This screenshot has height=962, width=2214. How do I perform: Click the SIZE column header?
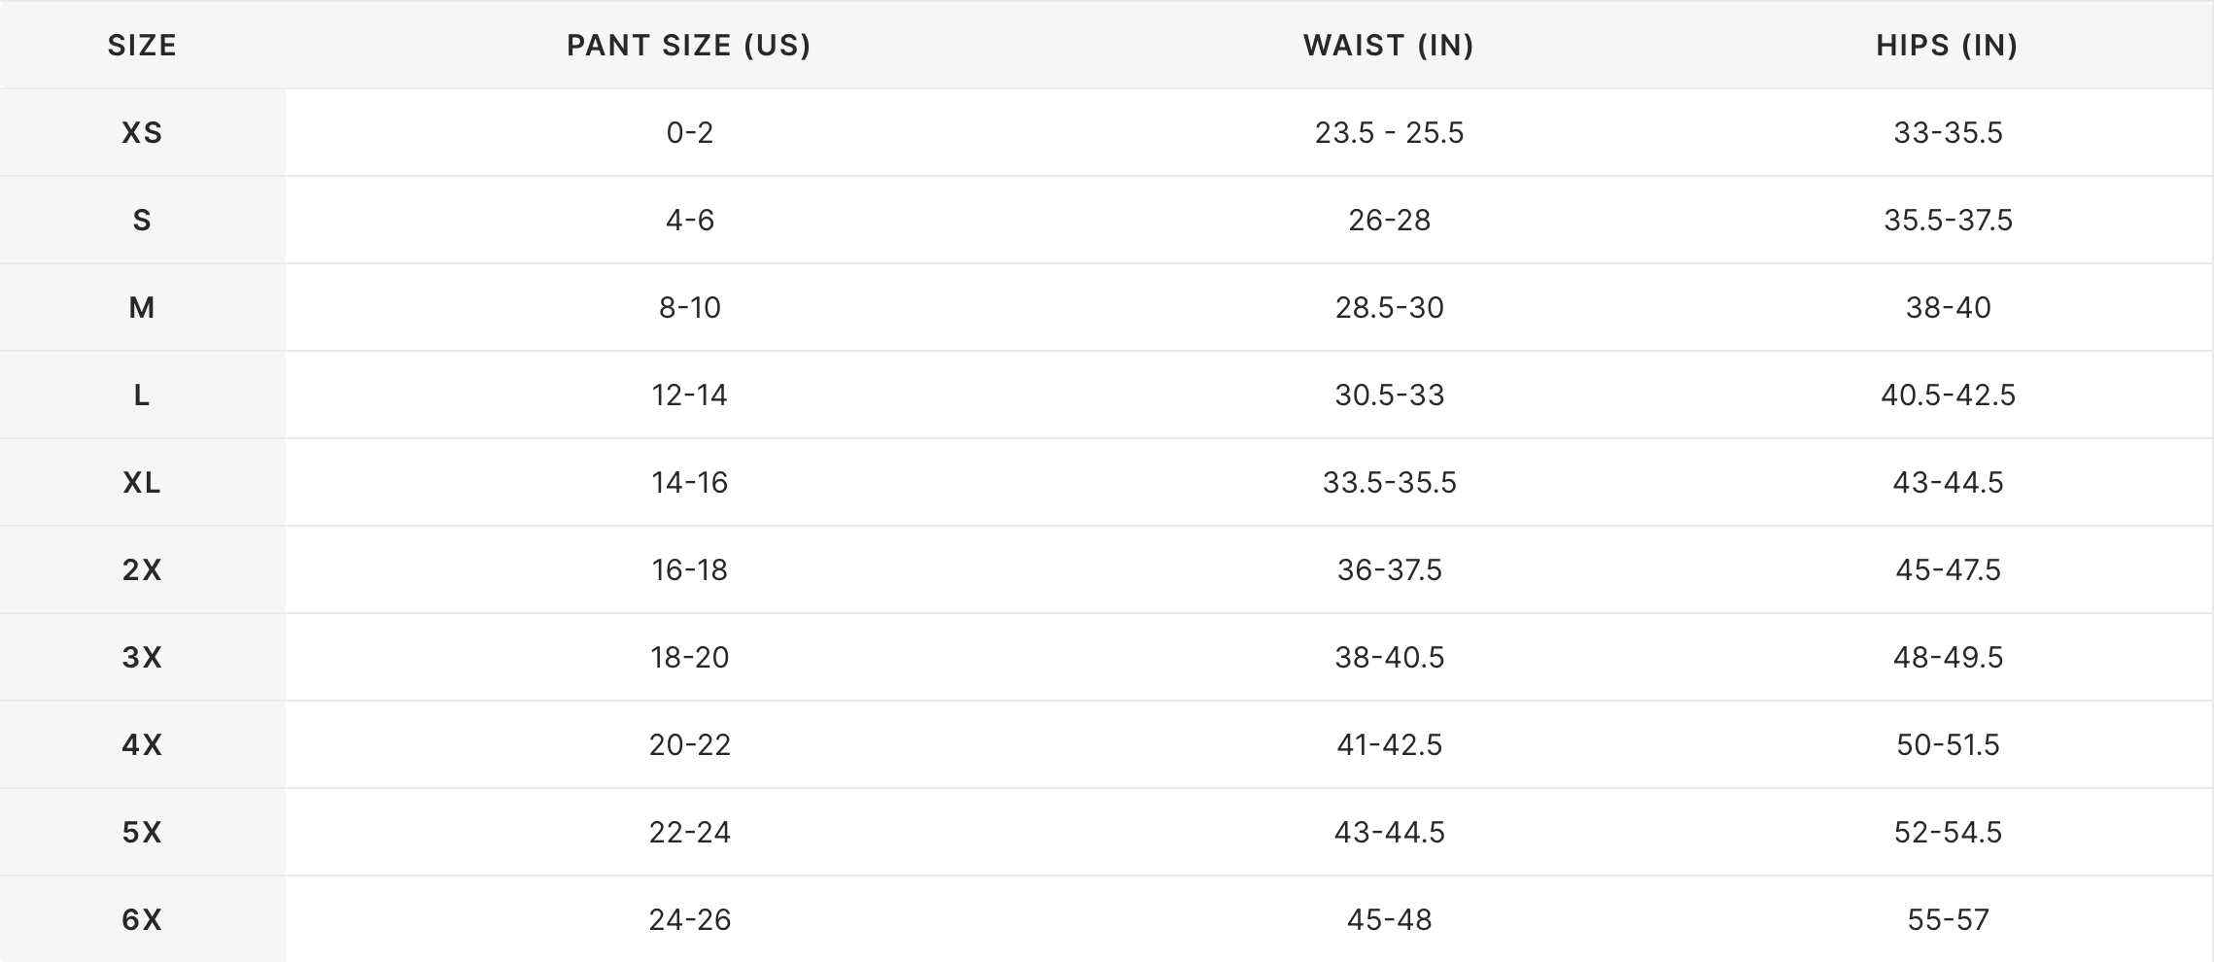[x=142, y=46]
